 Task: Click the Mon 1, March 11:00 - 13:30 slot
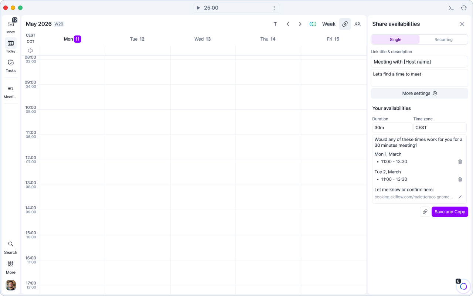click(x=394, y=161)
